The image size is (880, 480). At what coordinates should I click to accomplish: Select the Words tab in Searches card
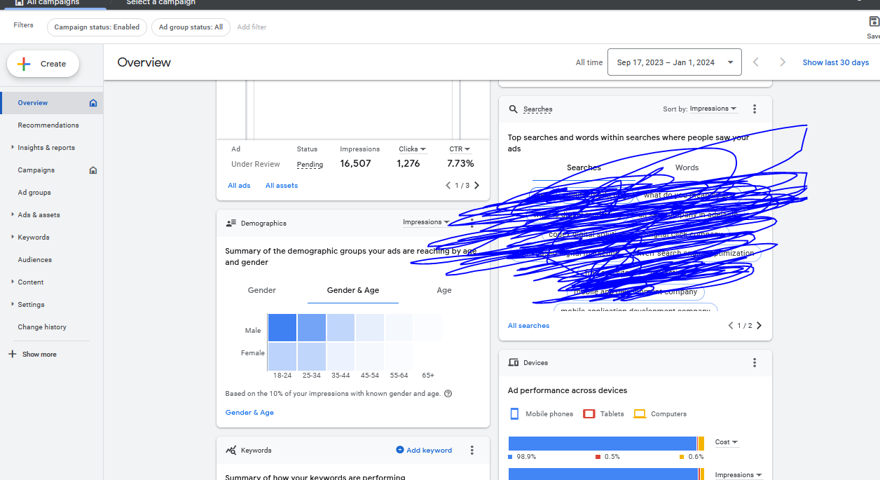coord(687,168)
